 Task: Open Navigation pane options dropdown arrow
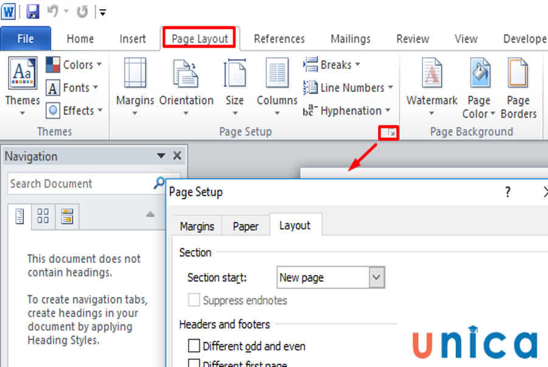[161, 156]
